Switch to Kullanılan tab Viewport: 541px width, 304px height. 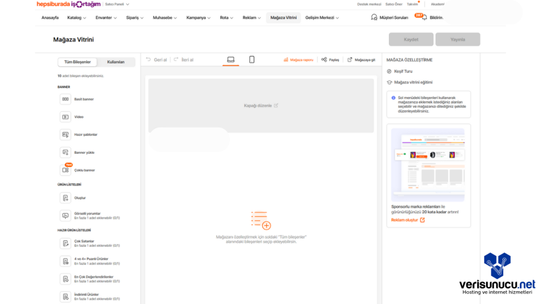116,62
